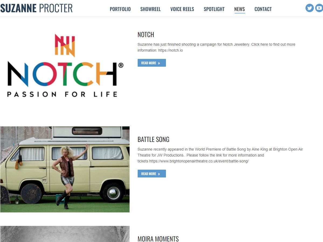Click the small Notch emblem above logo
Viewport: 323px width, 242px height.
pyautogui.click(x=65, y=45)
